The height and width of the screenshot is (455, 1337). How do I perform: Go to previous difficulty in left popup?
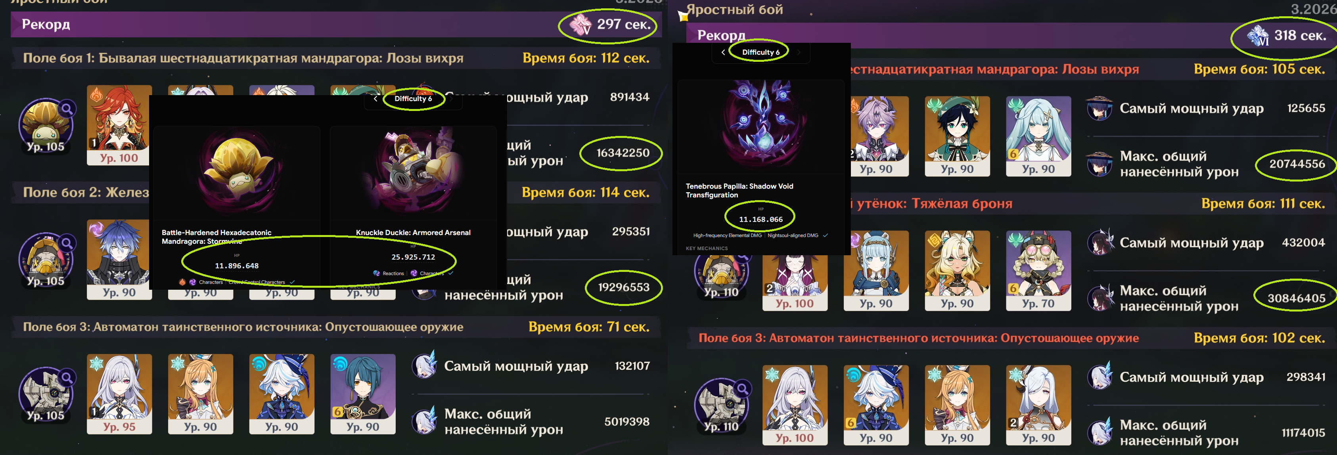375,99
